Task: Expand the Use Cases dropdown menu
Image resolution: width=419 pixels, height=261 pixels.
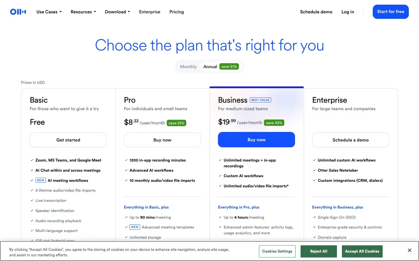Action: coord(49,12)
